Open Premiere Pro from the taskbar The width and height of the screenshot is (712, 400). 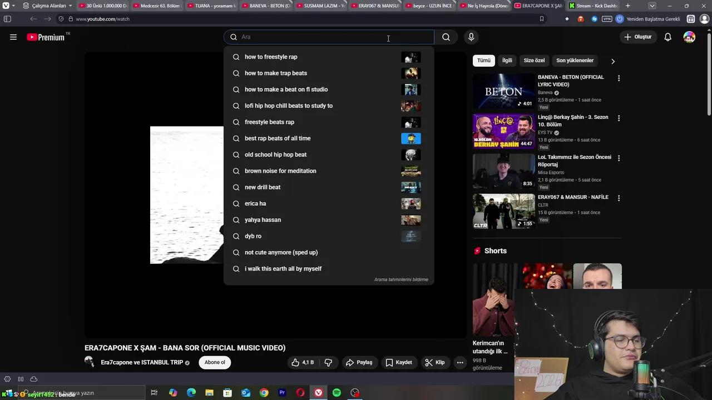tap(282, 393)
